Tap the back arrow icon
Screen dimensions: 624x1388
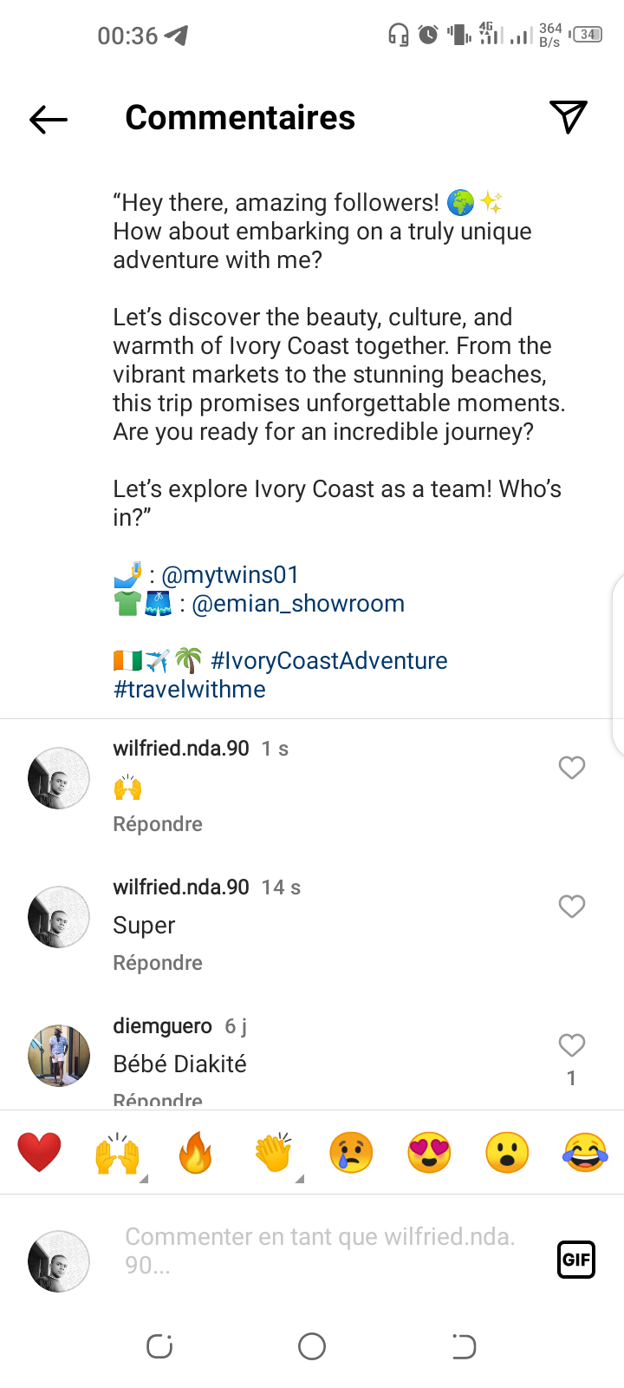pos(49,119)
